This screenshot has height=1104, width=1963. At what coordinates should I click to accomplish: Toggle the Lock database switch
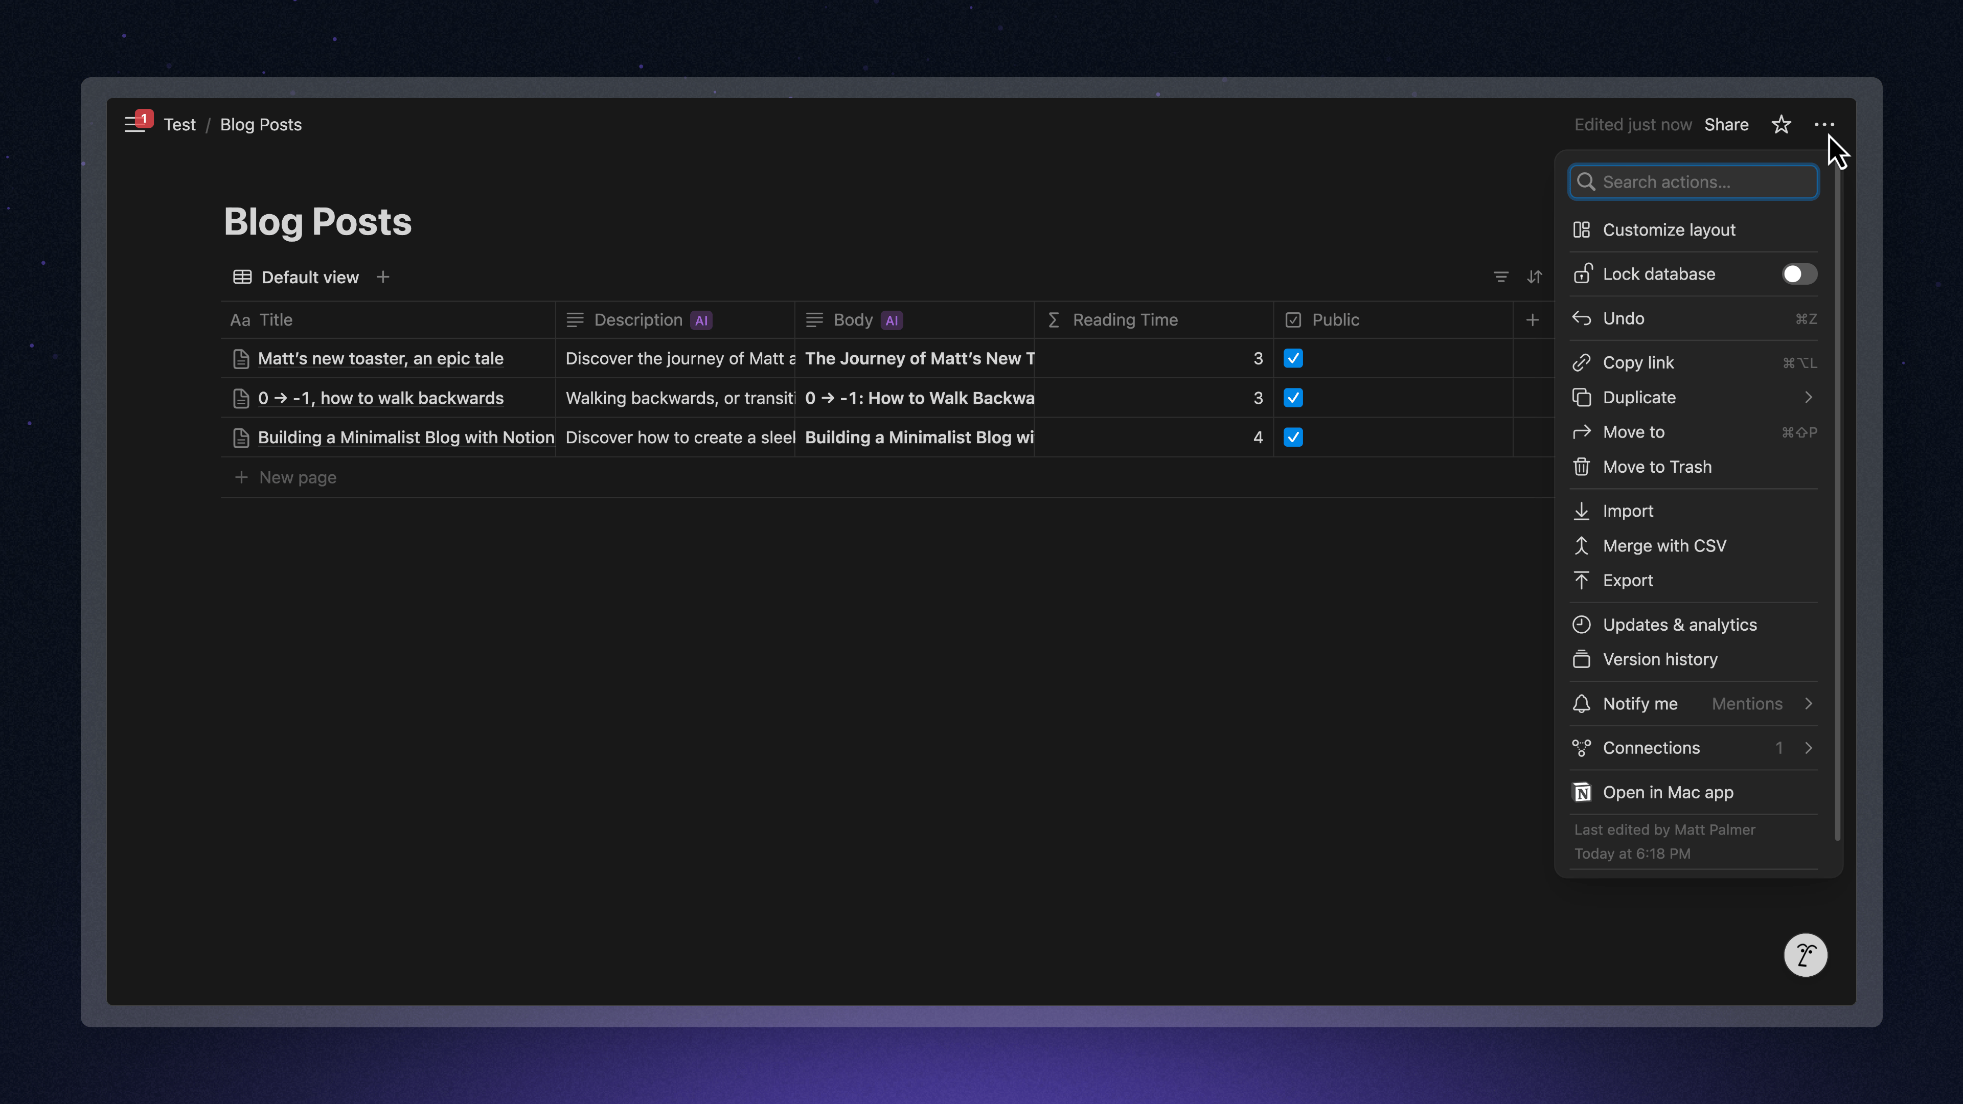click(x=1799, y=274)
